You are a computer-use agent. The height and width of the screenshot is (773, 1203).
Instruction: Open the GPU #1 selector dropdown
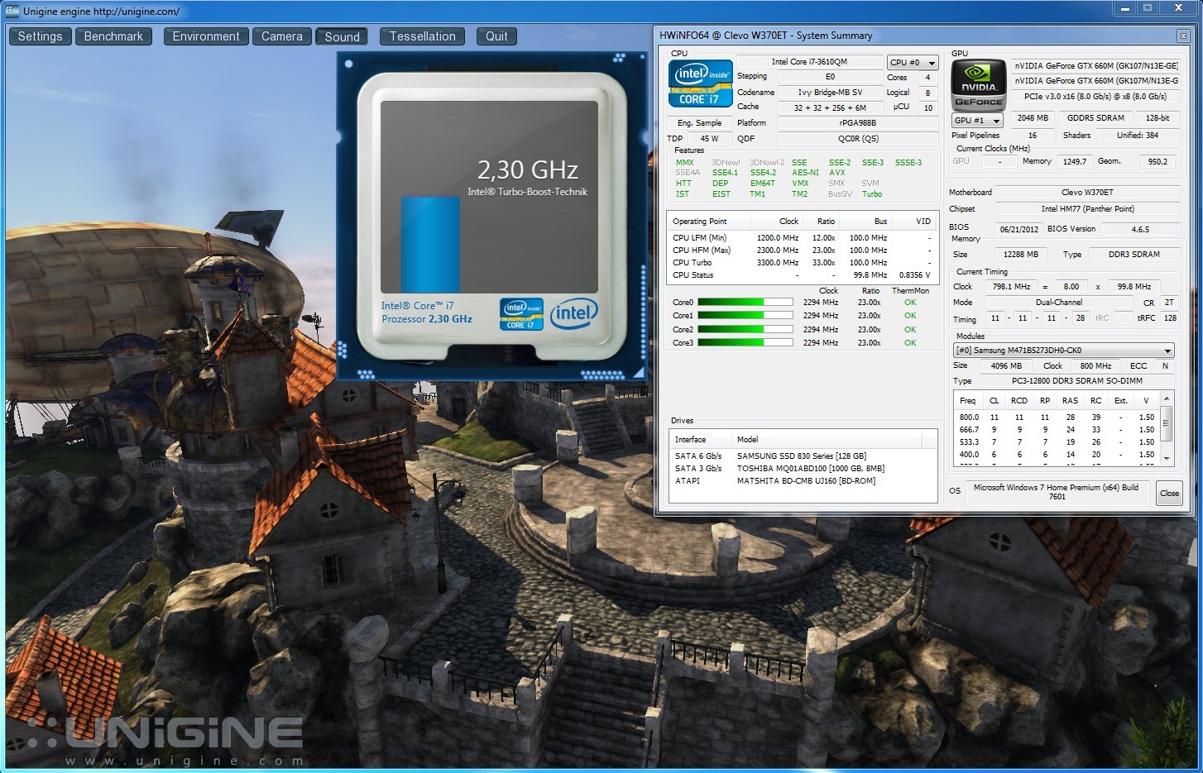[x=977, y=121]
